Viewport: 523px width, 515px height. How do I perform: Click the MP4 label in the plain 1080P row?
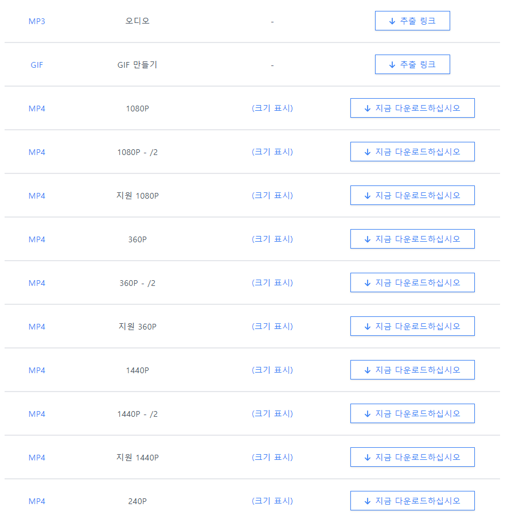pyautogui.click(x=37, y=109)
